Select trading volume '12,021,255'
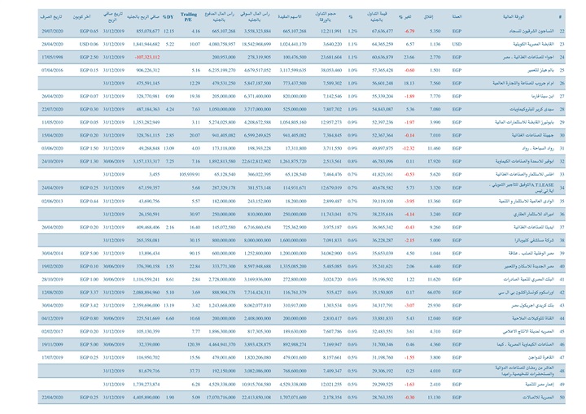Image resolution: width=586 pixels, height=414 pixels. [331, 385]
